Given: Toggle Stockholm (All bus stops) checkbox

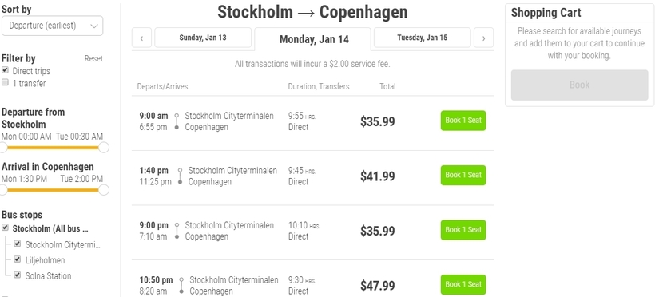Looking at the screenshot, I should [5, 228].
